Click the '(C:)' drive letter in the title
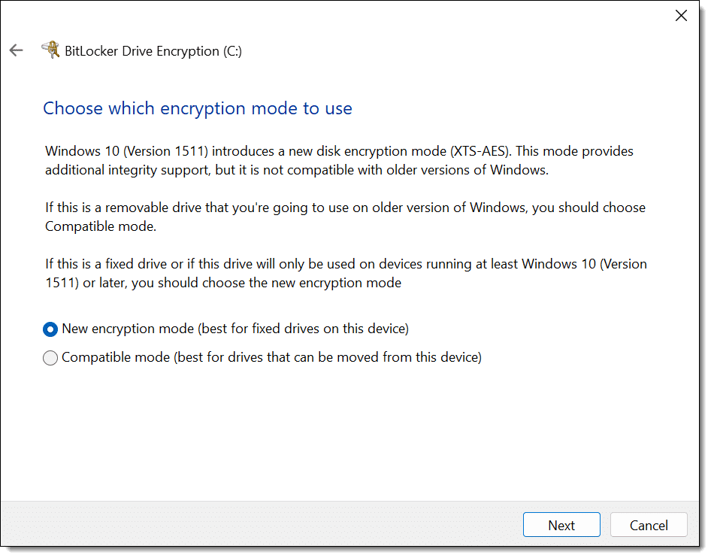711x558 pixels. click(232, 51)
